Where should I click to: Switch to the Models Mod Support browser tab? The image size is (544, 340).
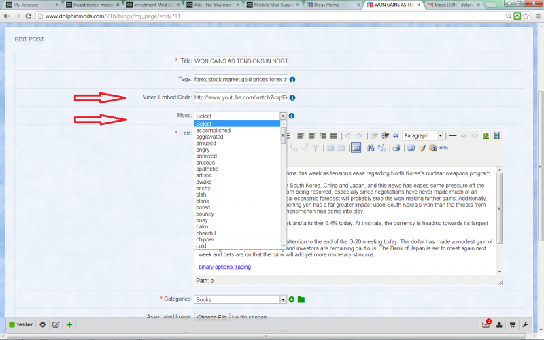[273, 5]
